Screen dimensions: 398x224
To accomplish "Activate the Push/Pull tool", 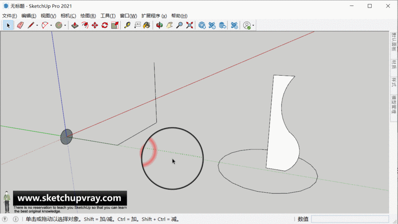I will [x=75, y=26].
